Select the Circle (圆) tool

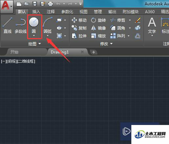pyautogui.click(x=34, y=25)
